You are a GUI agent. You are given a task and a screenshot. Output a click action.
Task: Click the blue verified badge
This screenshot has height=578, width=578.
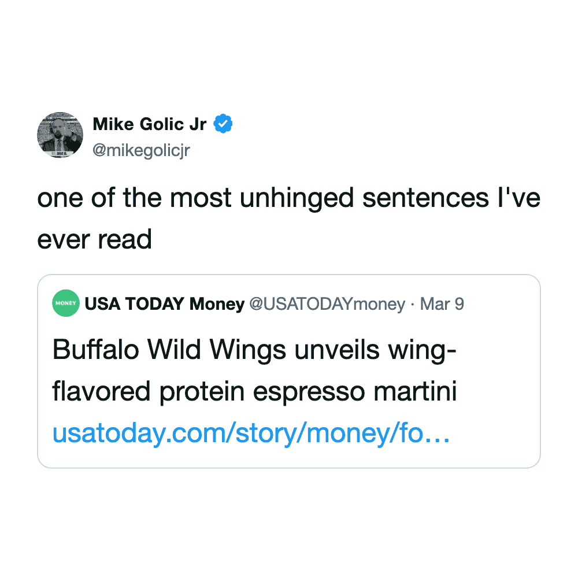(x=224, y=124)
